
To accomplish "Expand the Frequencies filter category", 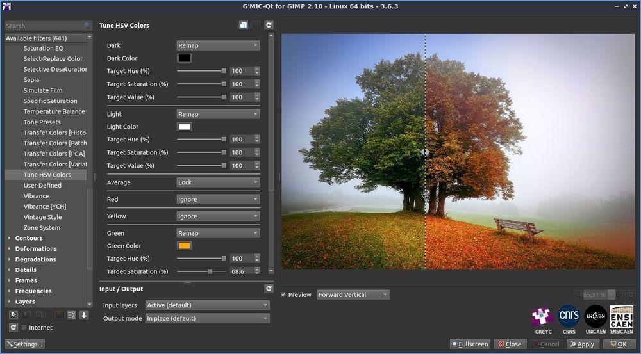I will point(10,291).
